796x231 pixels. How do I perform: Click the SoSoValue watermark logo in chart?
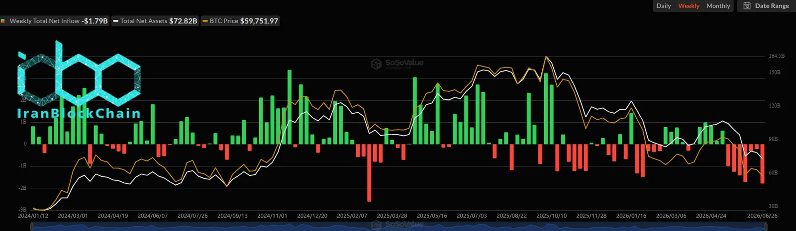click(x=397, y=64)
